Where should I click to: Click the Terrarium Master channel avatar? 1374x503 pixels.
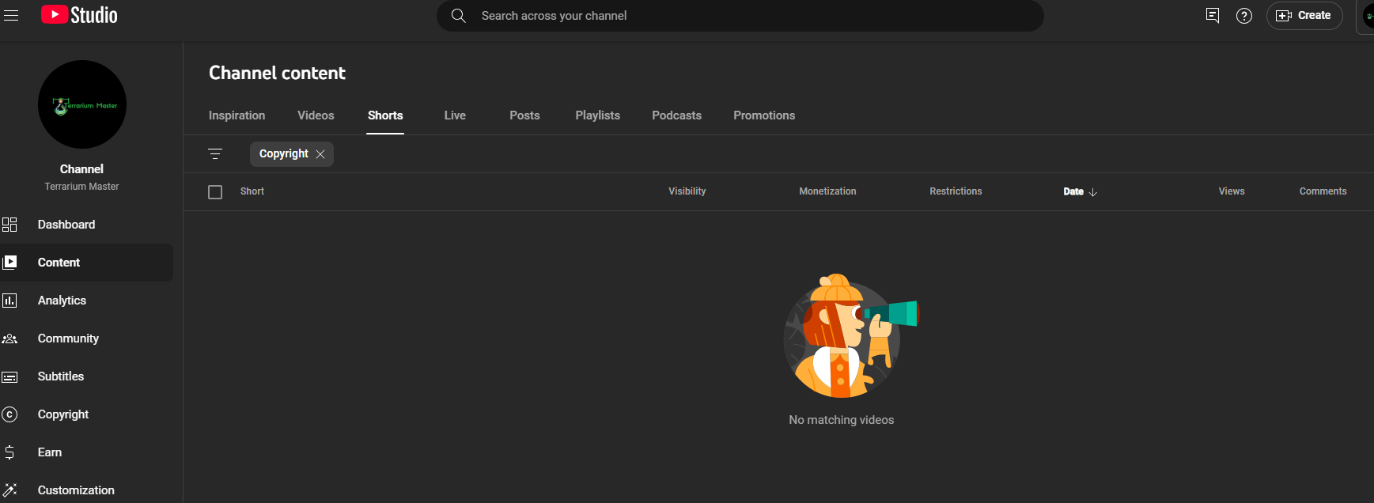point(82,104)
